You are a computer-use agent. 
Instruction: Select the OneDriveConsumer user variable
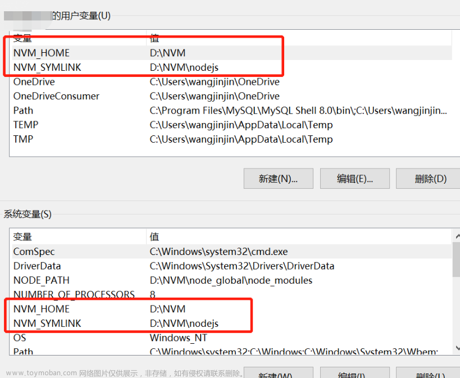[x=232, y=96]
